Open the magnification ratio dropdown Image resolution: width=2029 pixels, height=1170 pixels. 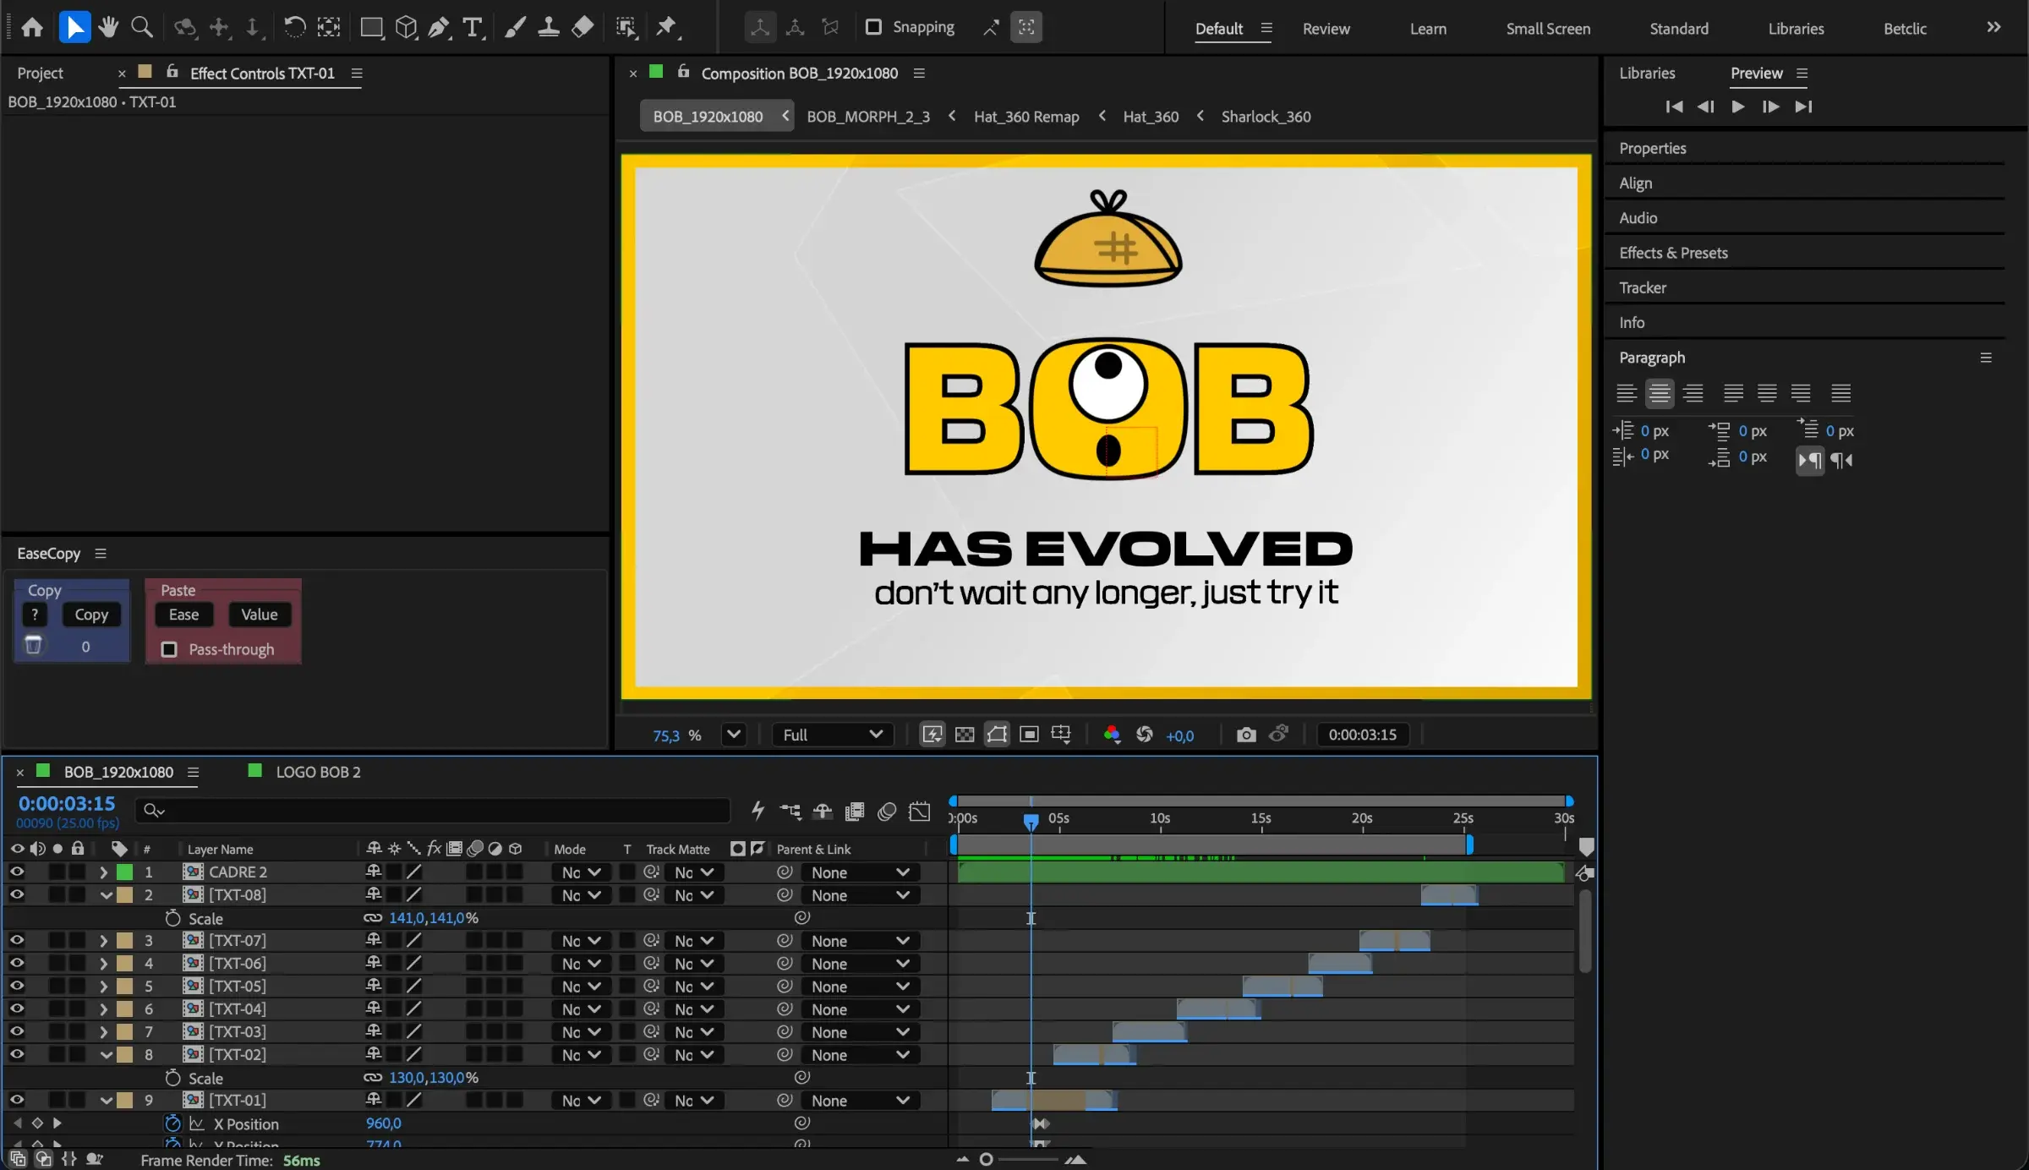click(x=734, y=735)
